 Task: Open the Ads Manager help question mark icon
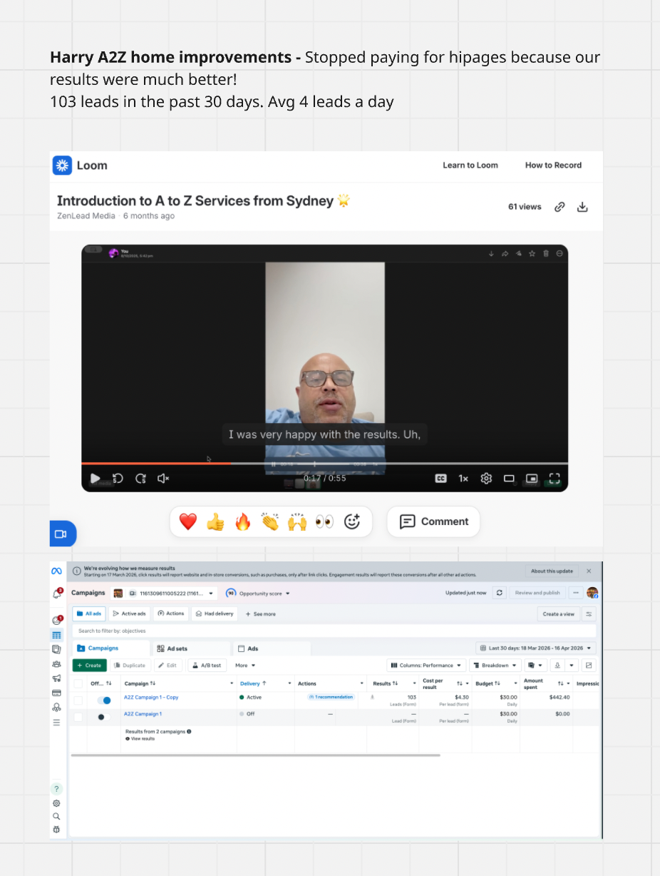56,789
